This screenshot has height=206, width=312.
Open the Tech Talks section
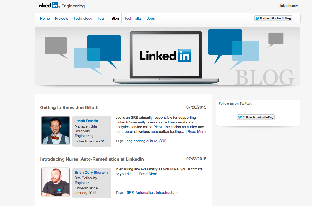tap(133, 18)
